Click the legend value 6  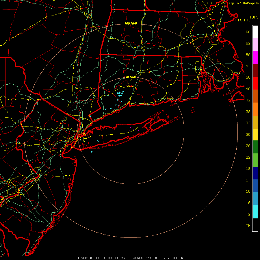249,203
